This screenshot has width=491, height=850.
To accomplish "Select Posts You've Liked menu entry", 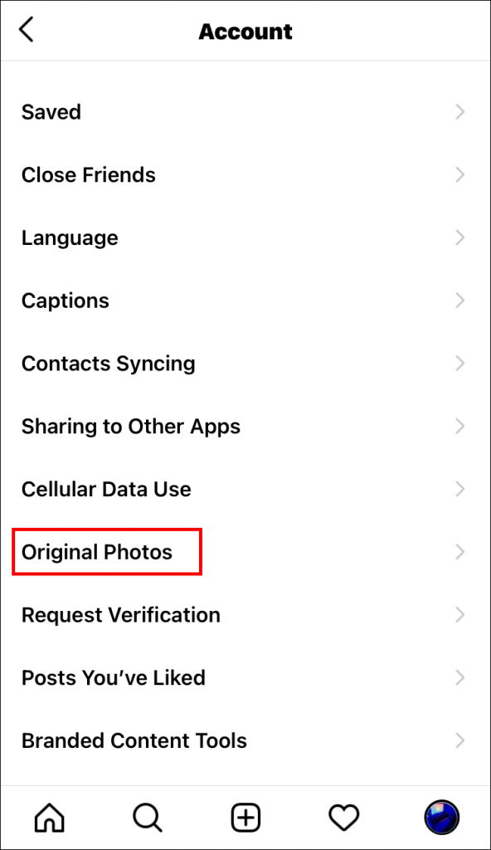I will (113, 677).
